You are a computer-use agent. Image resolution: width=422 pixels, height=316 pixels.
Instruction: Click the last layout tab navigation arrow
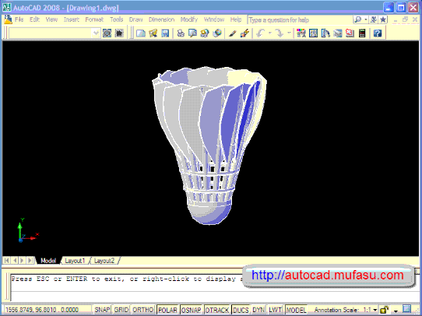(30, 261)
